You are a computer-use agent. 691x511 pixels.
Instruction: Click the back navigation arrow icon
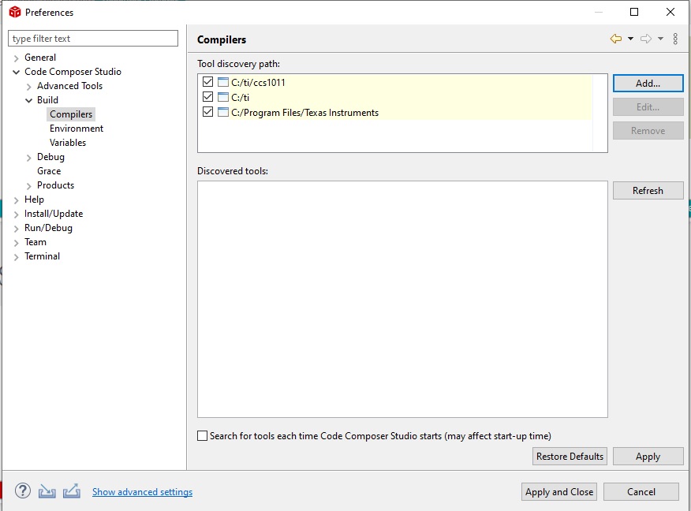pos(616,39)
